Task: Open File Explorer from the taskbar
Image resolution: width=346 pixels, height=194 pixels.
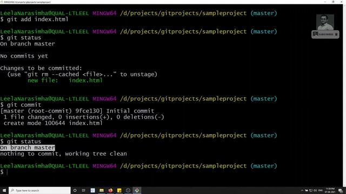Action: tap(102, 190)
